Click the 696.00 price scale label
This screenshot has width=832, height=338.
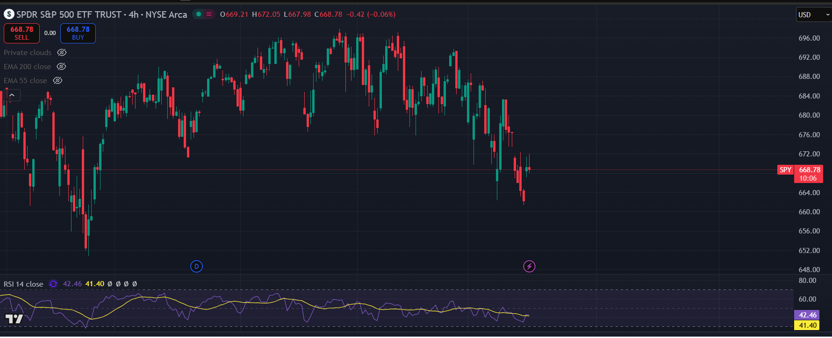click(x=809, y=38)
